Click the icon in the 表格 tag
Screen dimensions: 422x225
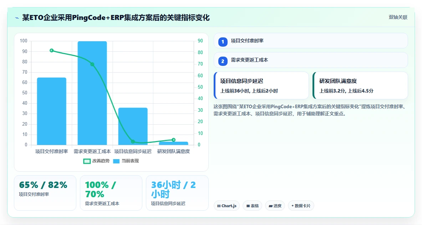click(248, 206)
